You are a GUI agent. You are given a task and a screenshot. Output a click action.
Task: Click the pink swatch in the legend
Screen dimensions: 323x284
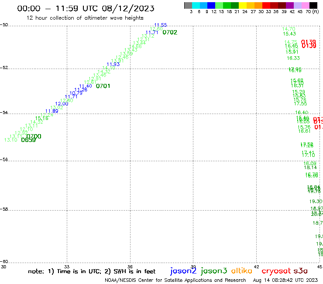pyautogui.click(x=306, y=5)
